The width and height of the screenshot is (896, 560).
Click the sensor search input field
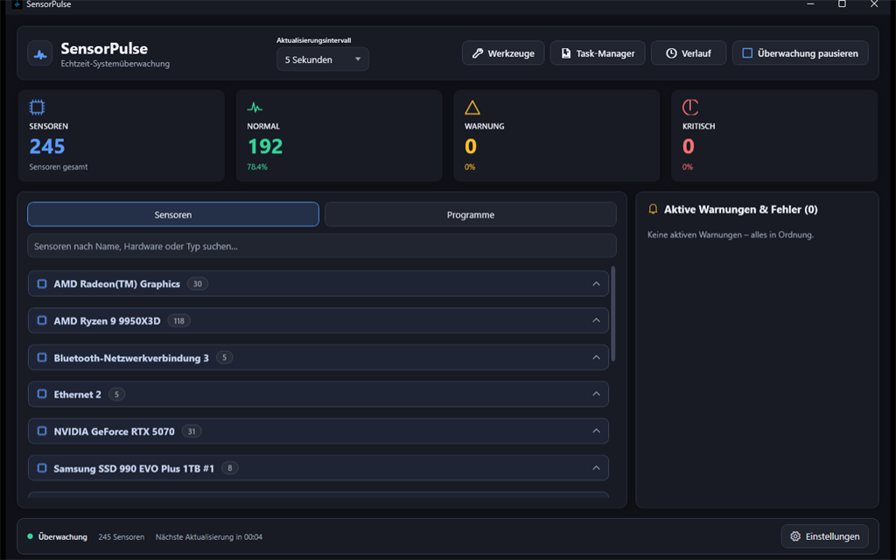322,246
